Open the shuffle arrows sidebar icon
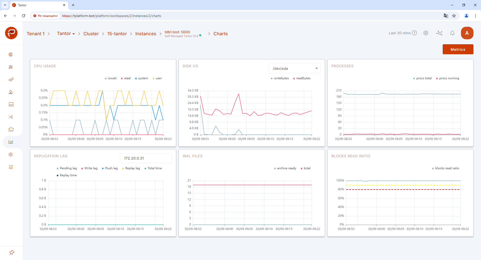The height and width of the screenshot is (260, 481). 11,117
